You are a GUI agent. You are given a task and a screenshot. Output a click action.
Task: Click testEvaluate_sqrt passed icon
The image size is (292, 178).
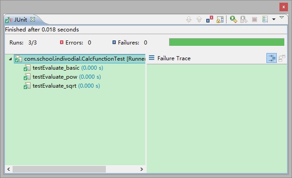pyautogui.click(x=27, y=86)
